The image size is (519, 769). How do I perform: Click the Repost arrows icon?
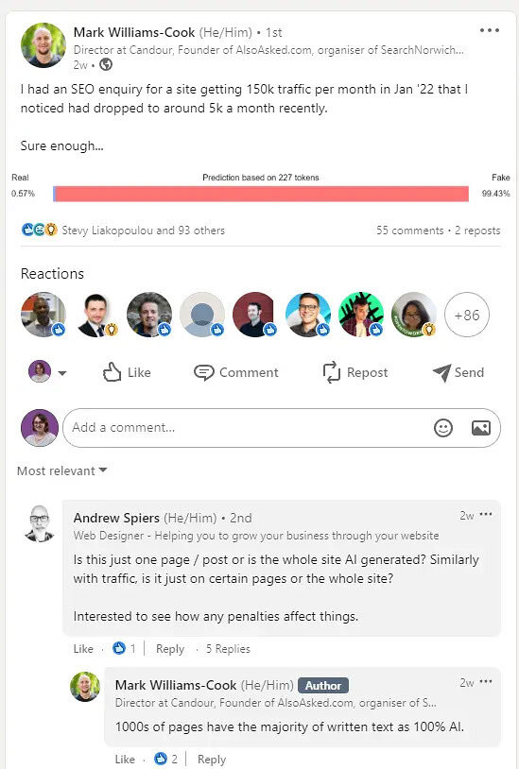[x=332, y=372]
